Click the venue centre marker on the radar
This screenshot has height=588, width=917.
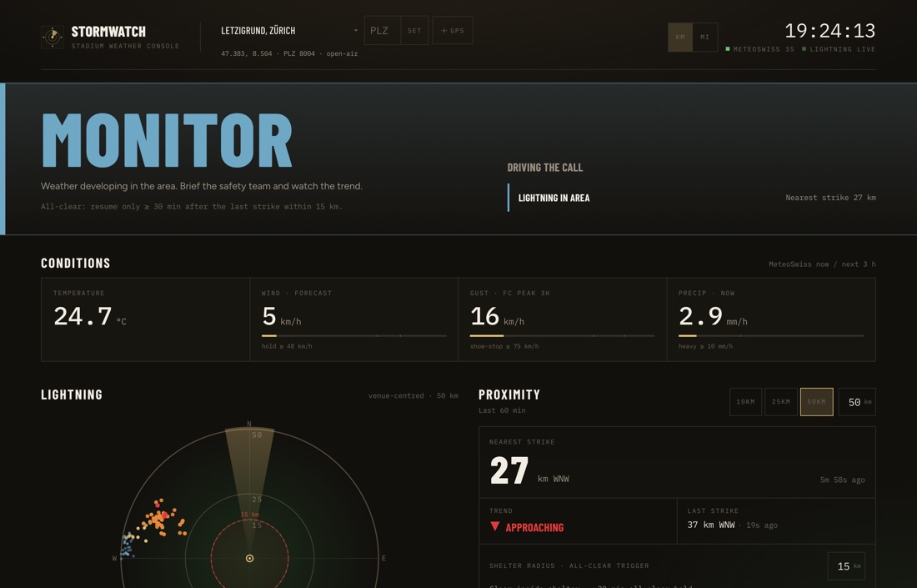pos(250,558)
